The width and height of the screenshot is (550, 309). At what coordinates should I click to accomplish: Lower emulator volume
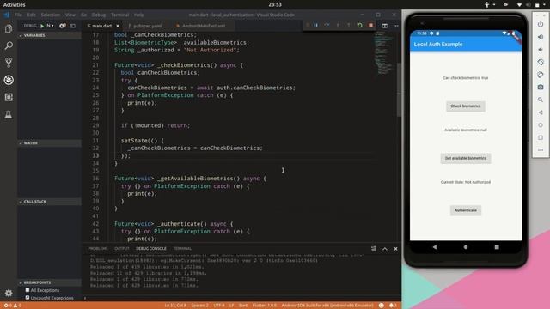pos(541,50)
